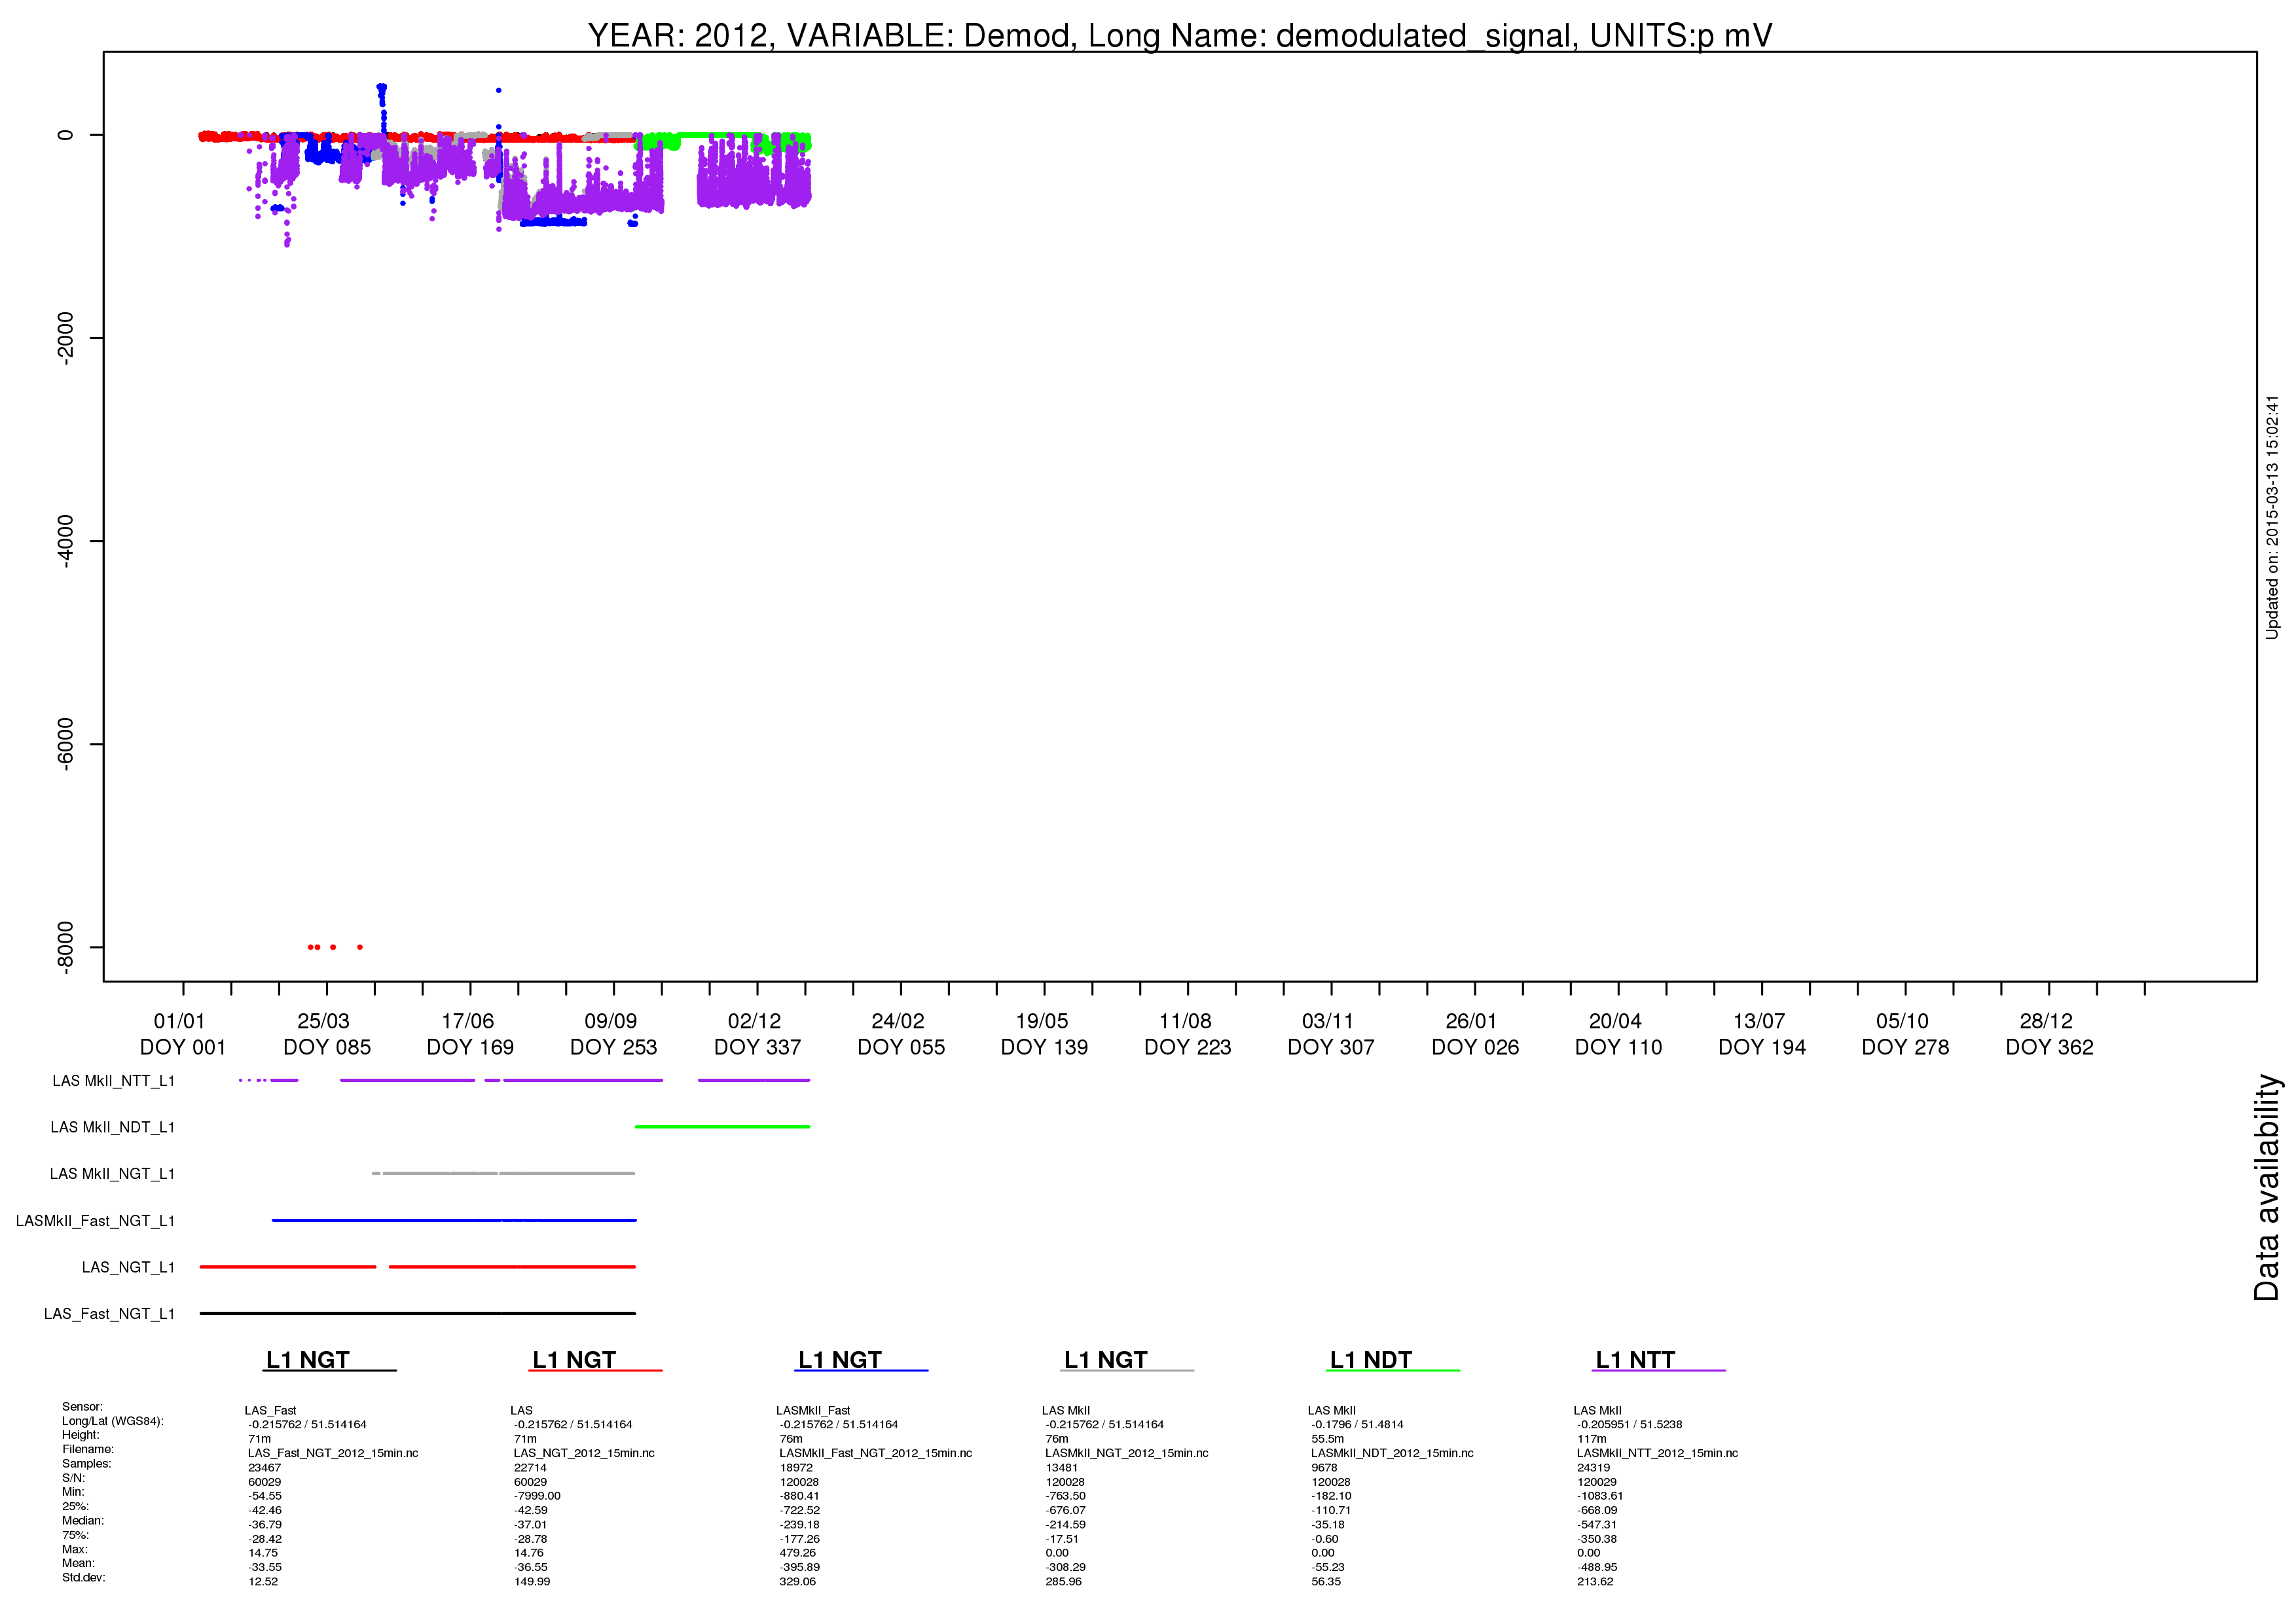Click the blue LASMkII_Fast_NGT_L1 availability bar
This screenshot has width=2296, height=1624.
(454, 1220)
